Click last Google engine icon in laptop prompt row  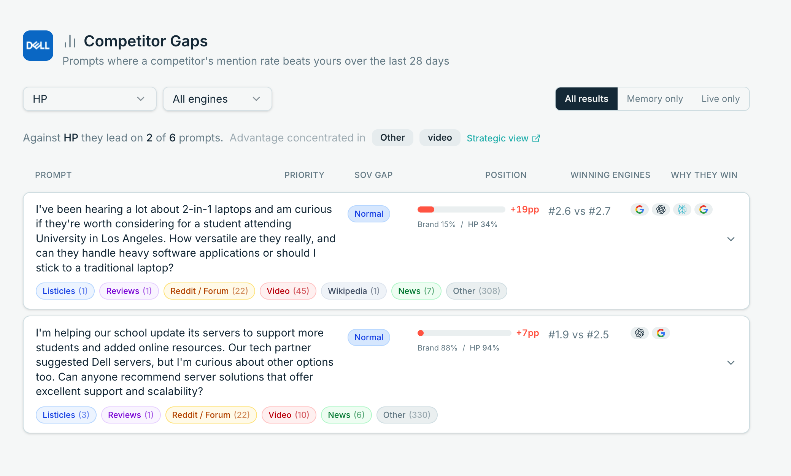coord(704,209)
